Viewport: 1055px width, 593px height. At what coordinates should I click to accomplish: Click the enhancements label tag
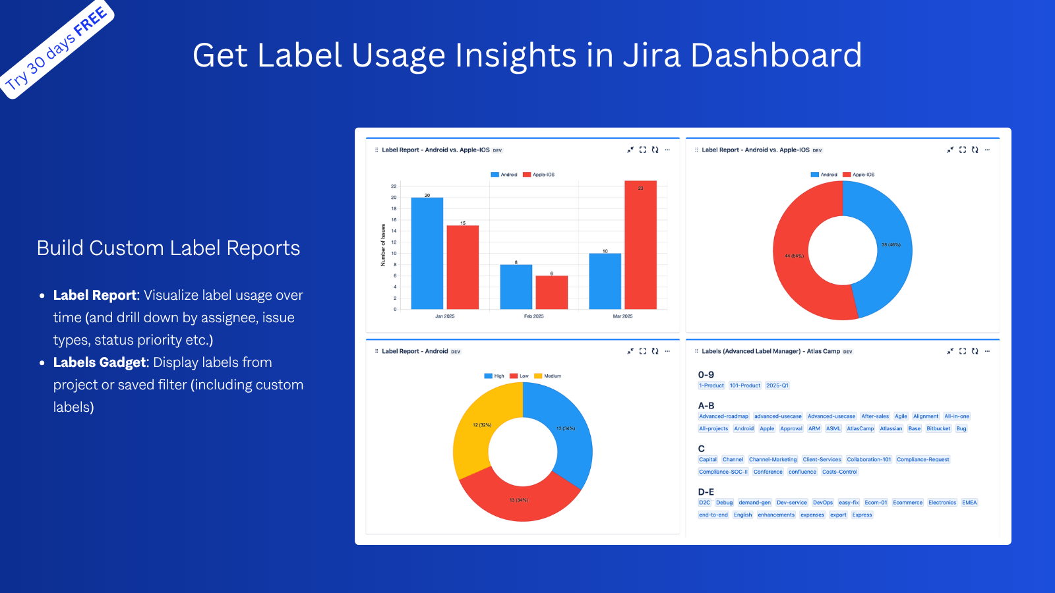click(776, 515)
